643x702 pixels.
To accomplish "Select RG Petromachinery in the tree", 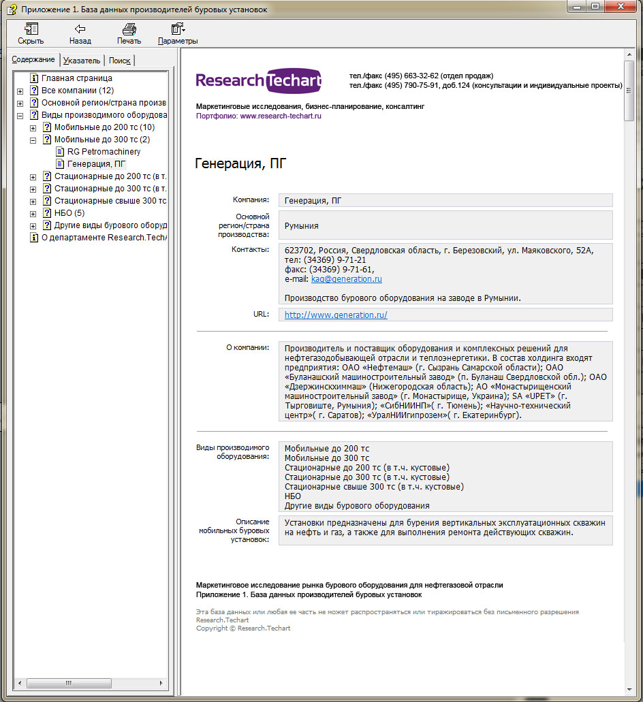I will (x=104, y=152).
